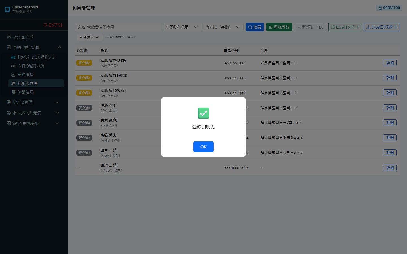Expand the リソース管理 section
Screen dimensions: 407x254
coord(34,102)
